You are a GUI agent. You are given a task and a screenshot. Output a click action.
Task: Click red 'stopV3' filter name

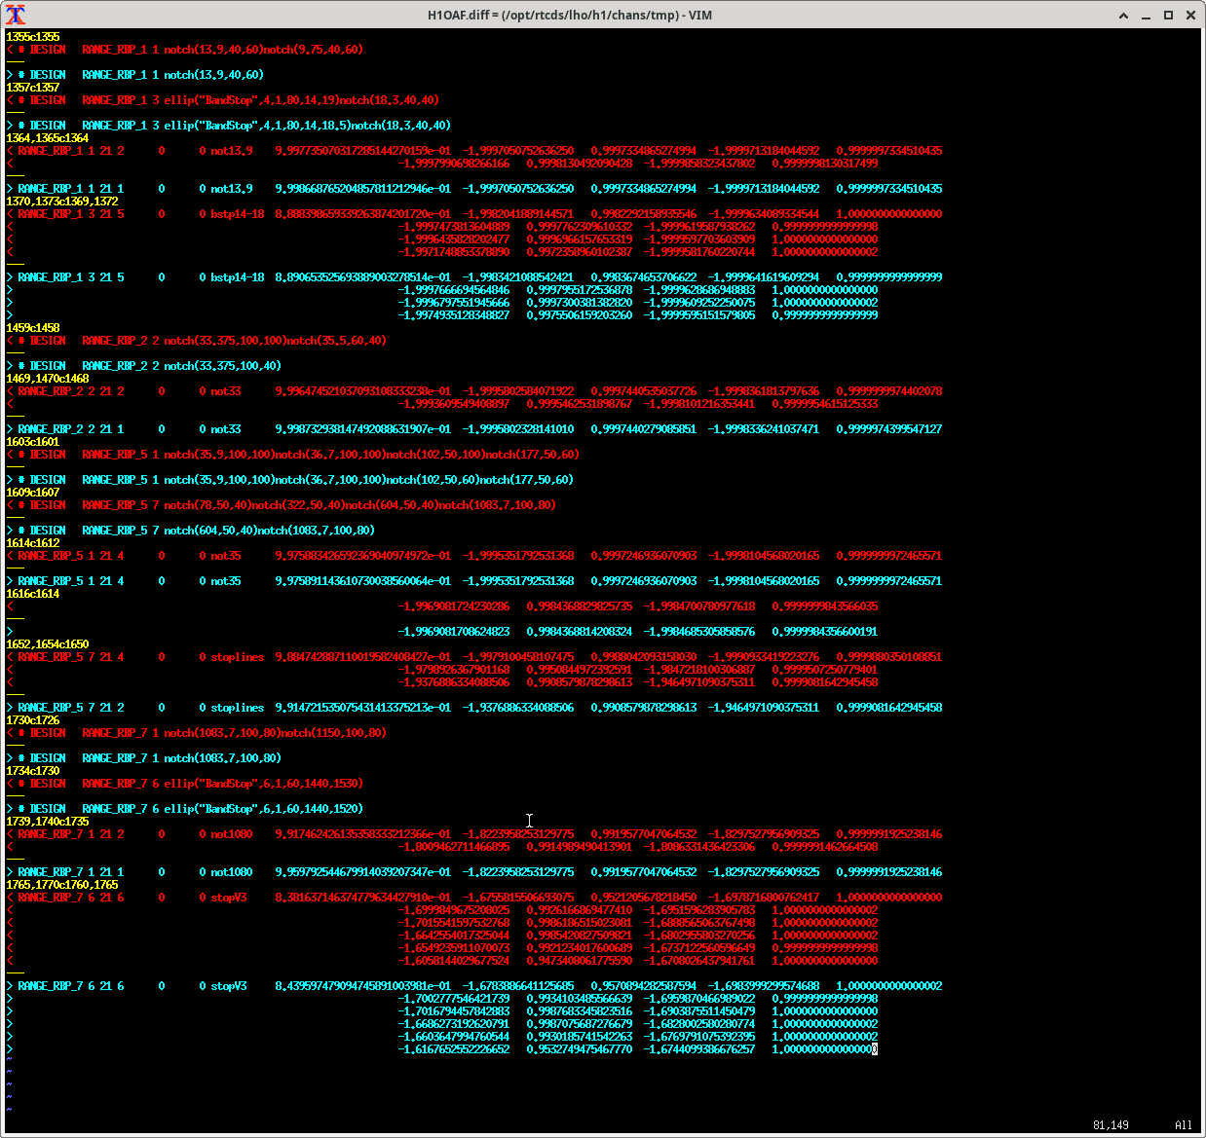coord(229,898)
